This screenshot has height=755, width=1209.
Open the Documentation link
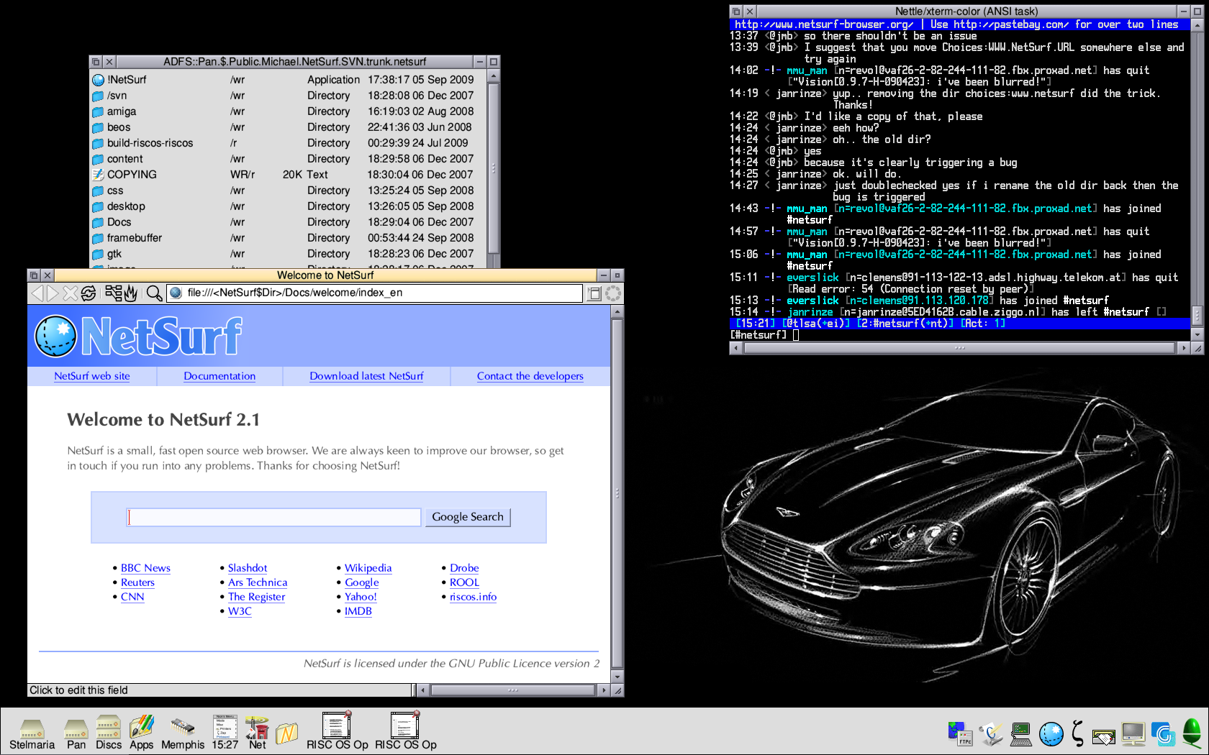point(219,376)
